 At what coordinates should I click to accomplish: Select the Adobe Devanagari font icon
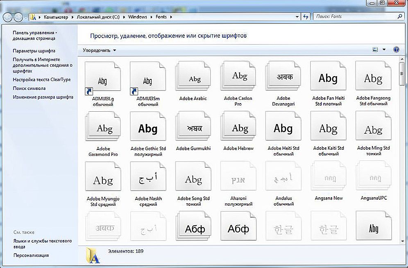pyautogui.click(x=283, y=77)
